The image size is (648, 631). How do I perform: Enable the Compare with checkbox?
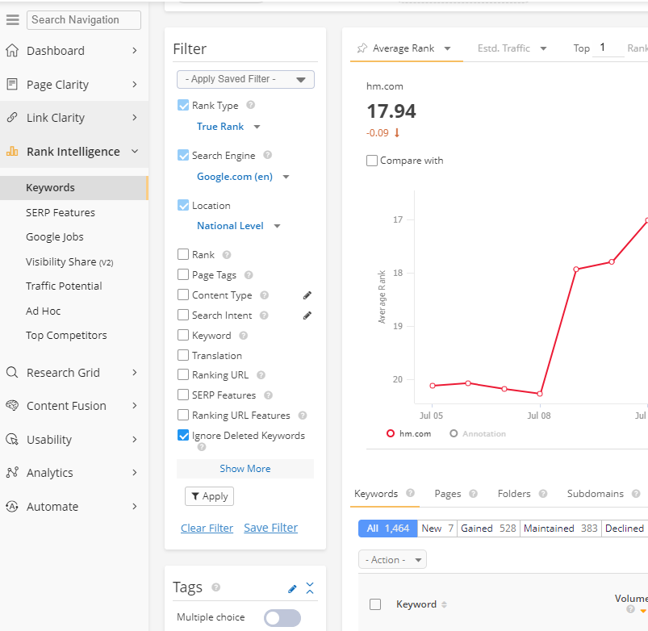[372, 161]
